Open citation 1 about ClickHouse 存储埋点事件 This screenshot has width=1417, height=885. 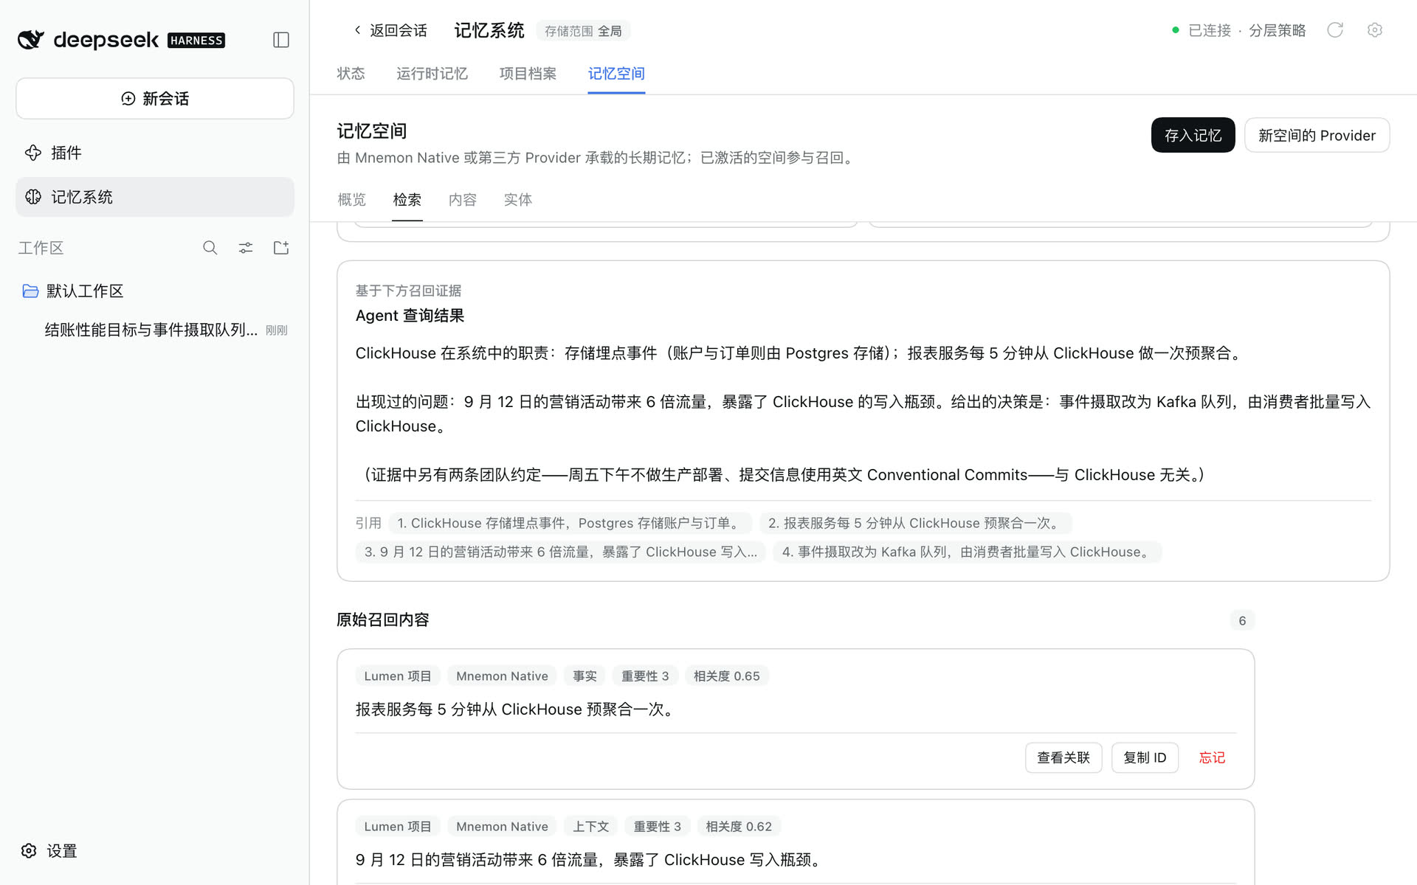click(x=570, y=524)
